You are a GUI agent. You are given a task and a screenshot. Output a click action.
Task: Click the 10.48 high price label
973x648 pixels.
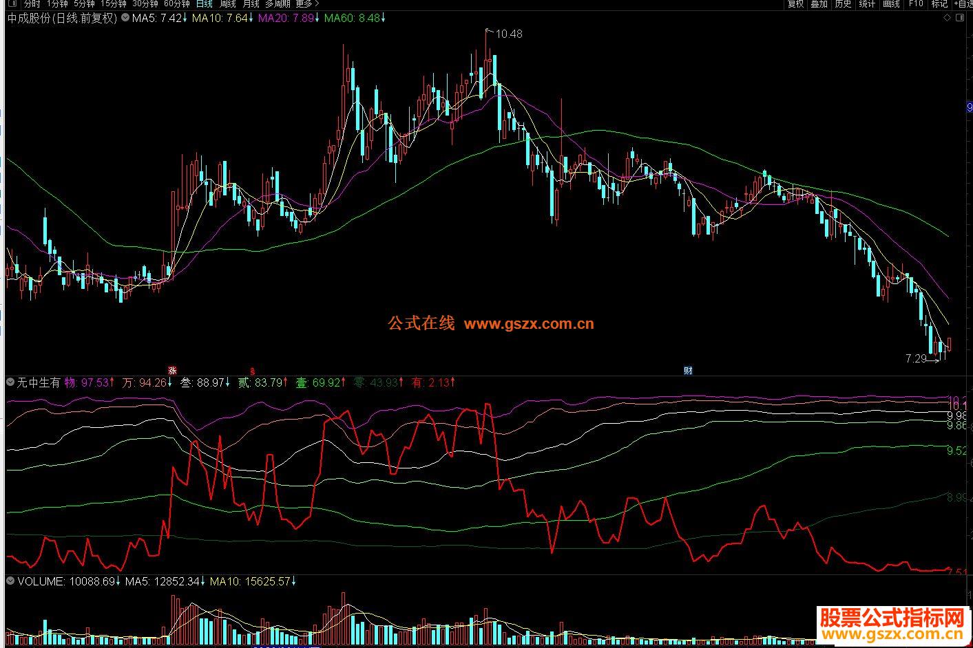tap(508, 34)
